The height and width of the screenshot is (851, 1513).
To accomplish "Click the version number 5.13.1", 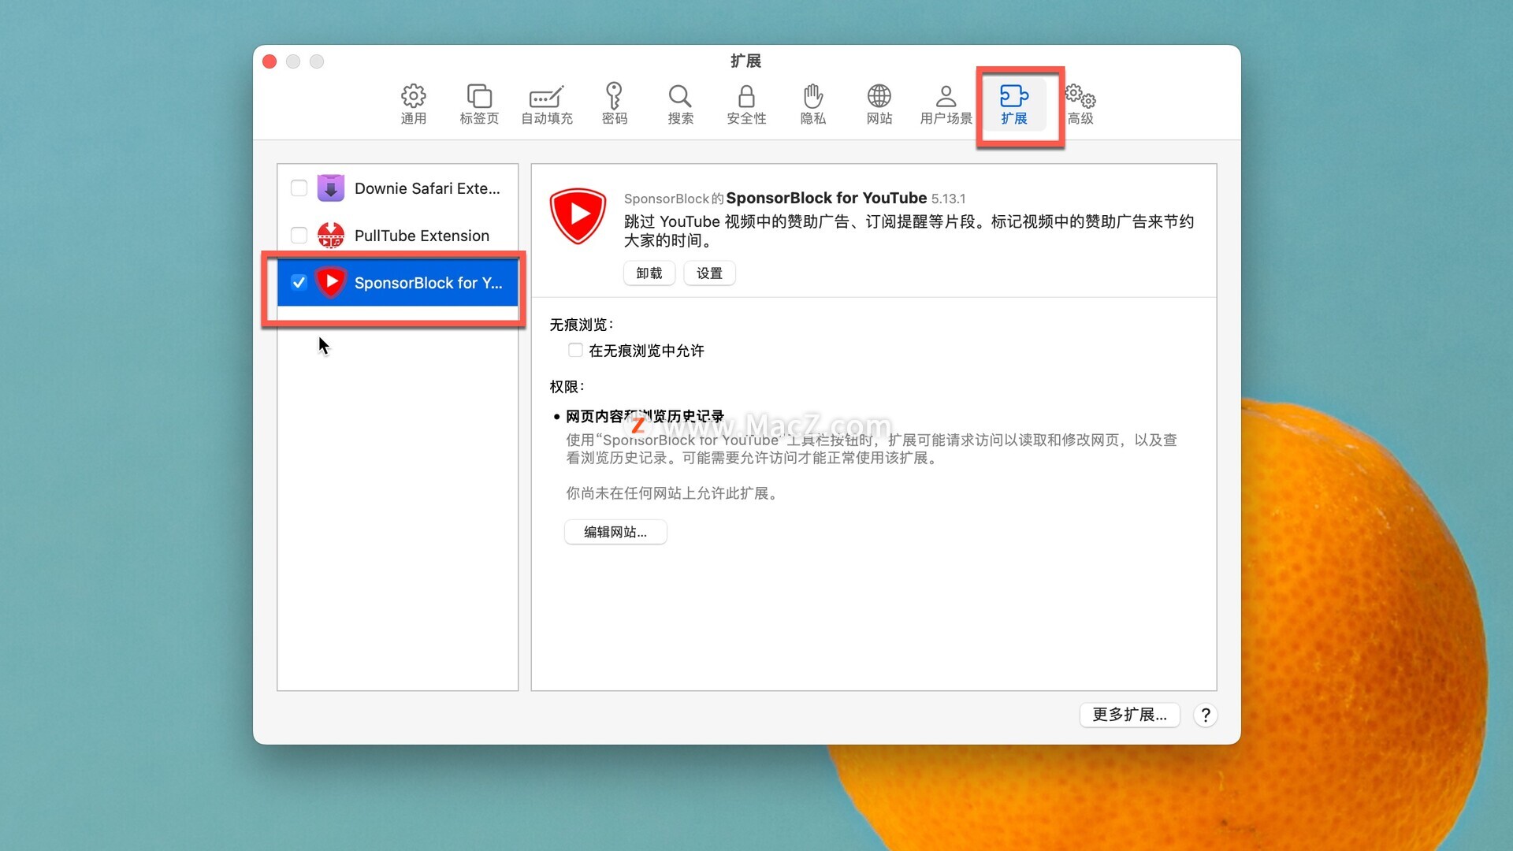I will (x=948, y=199).
